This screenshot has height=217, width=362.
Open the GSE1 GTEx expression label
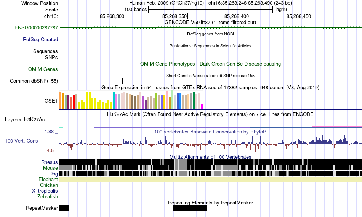51,101
